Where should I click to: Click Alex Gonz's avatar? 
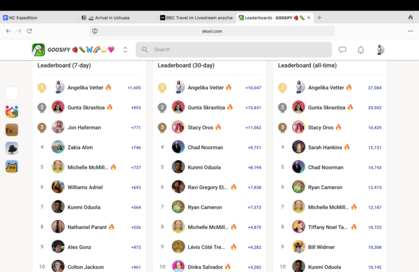coord(58,246)
